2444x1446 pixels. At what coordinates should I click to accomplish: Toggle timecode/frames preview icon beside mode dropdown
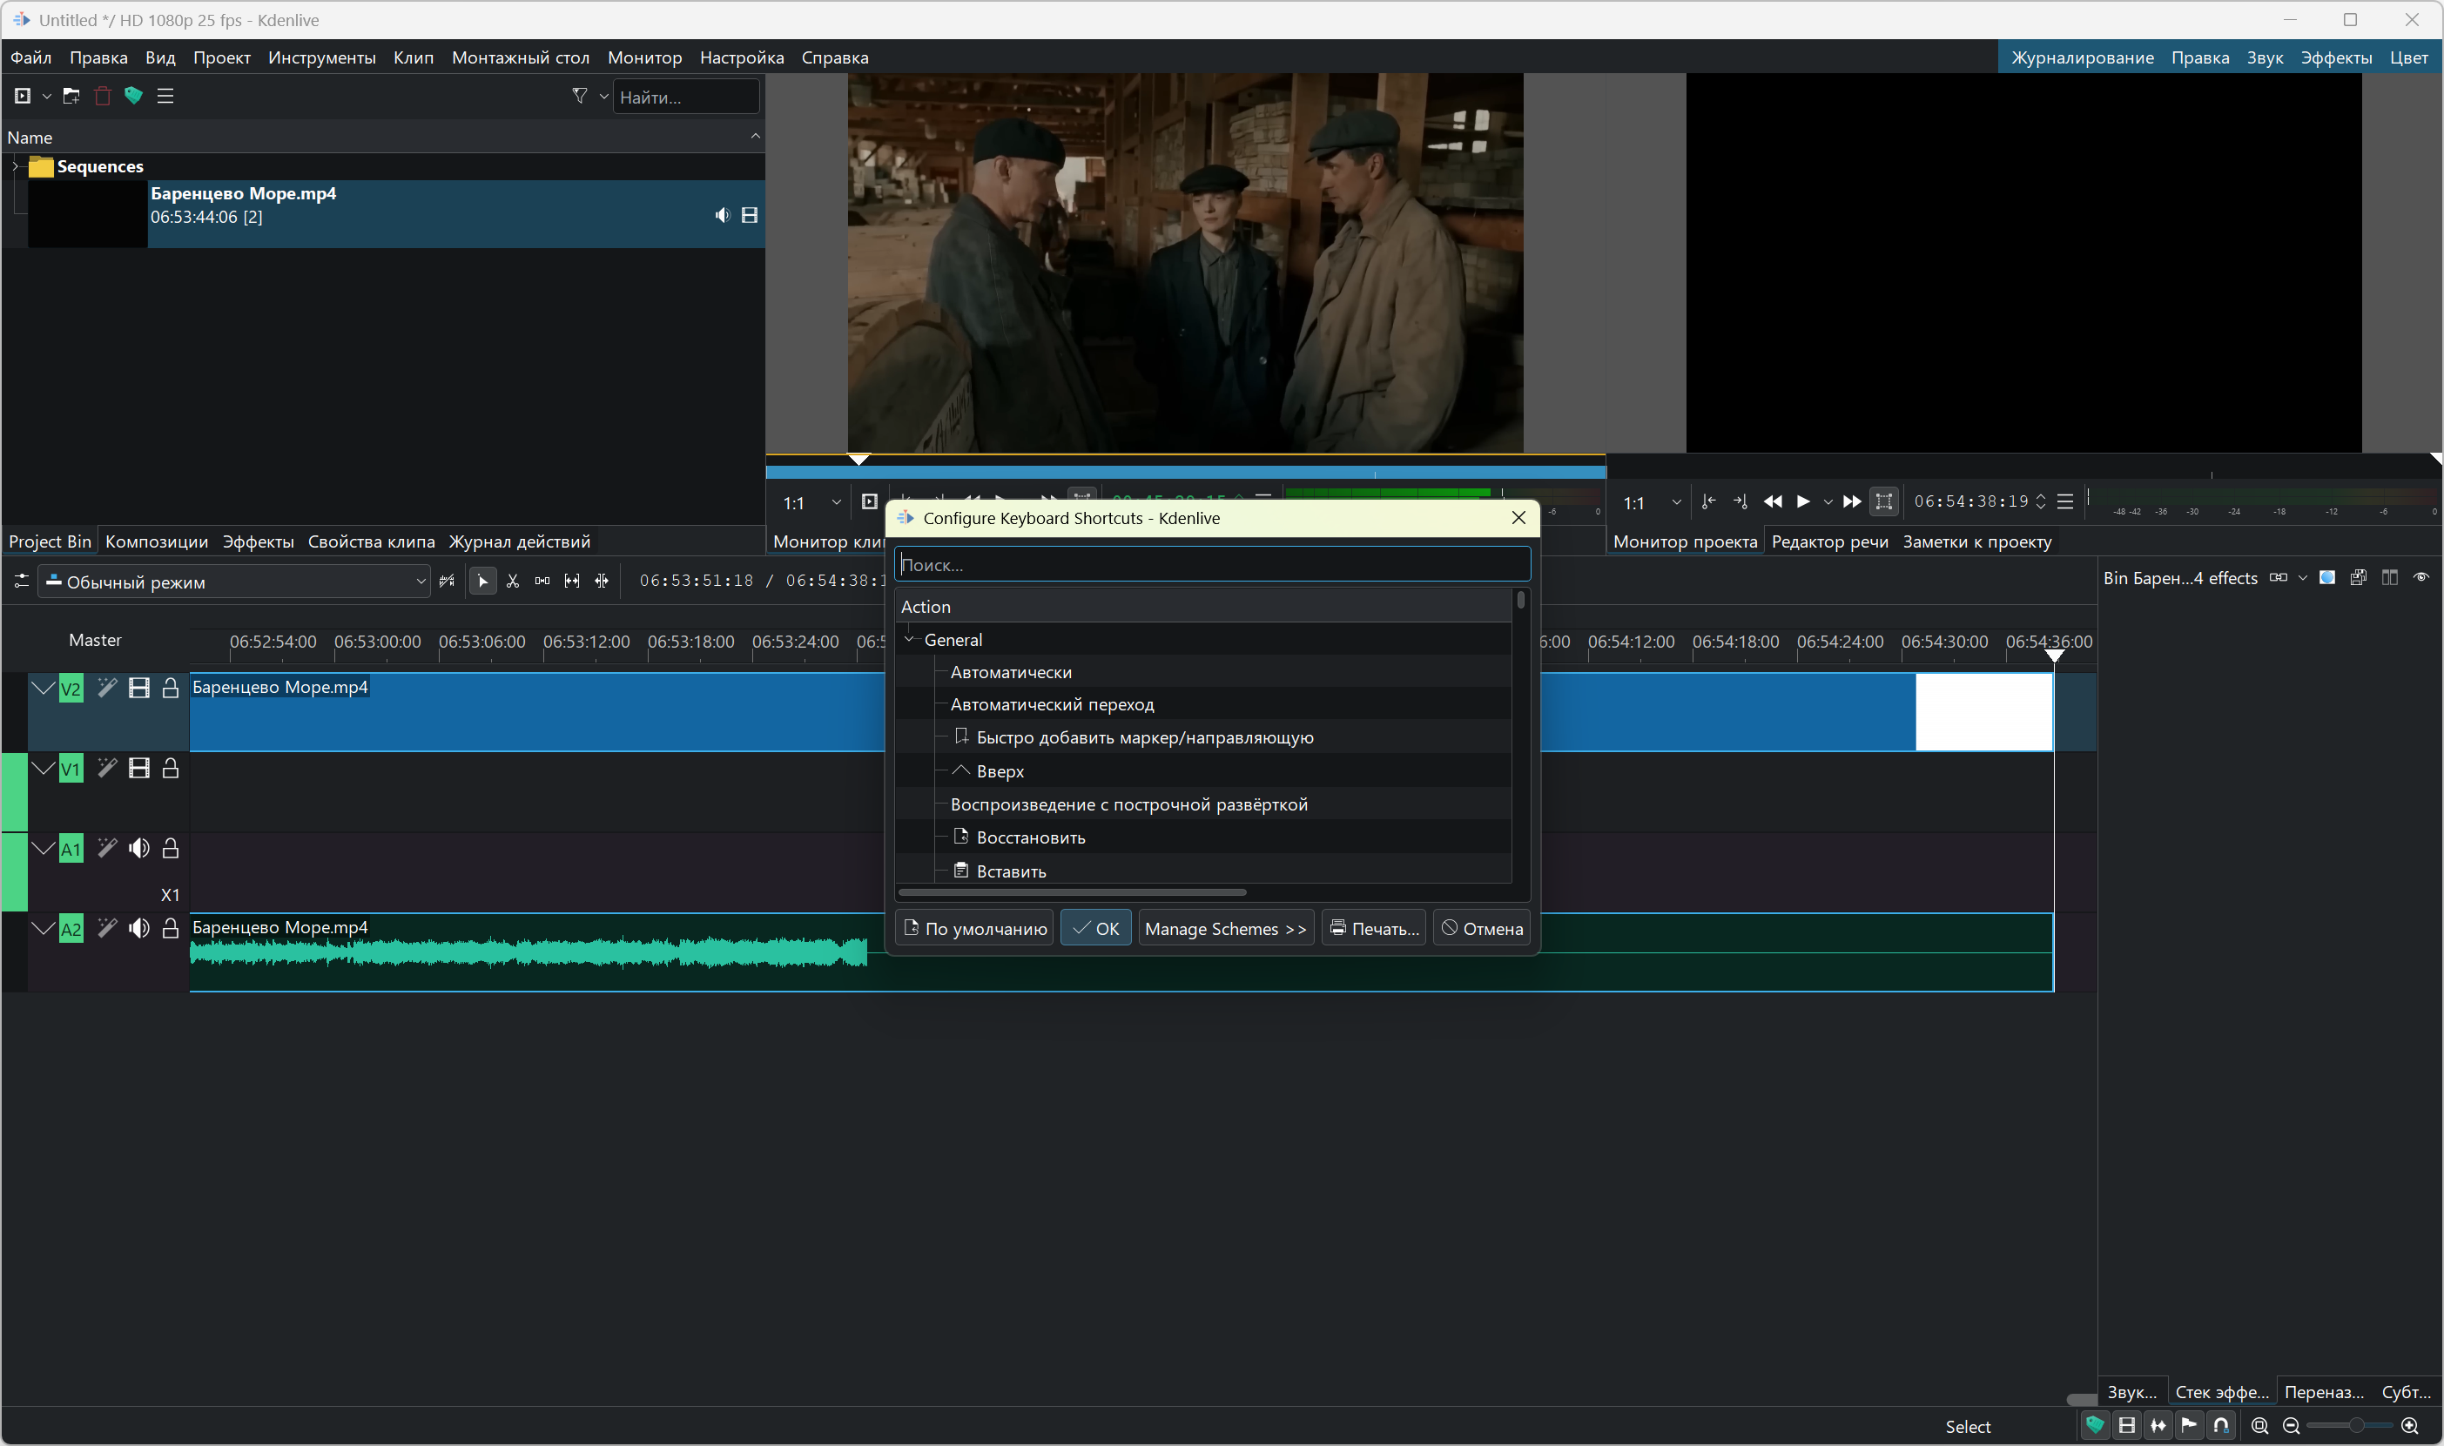coord(448,582)
